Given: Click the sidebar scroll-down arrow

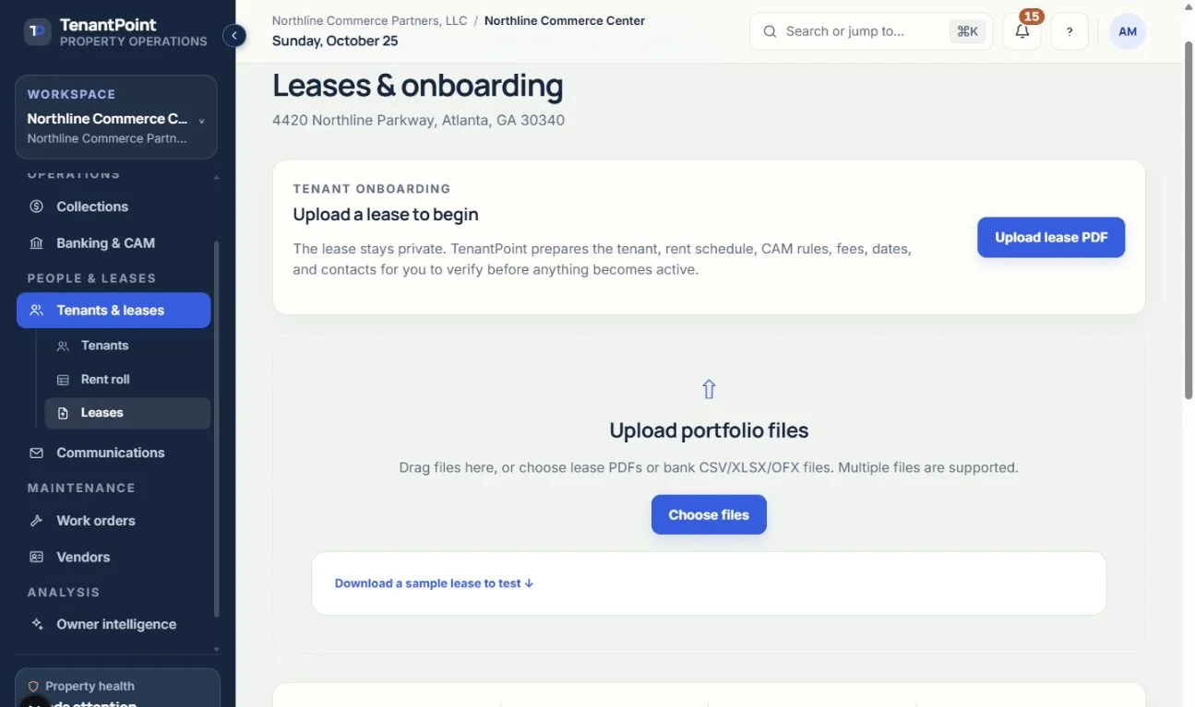Looking at the screenshot, I should 217,650.
